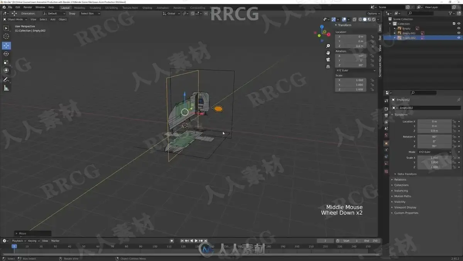
Task: Click the viewport zoom magnifier gizmo
Action: point(328,46)
